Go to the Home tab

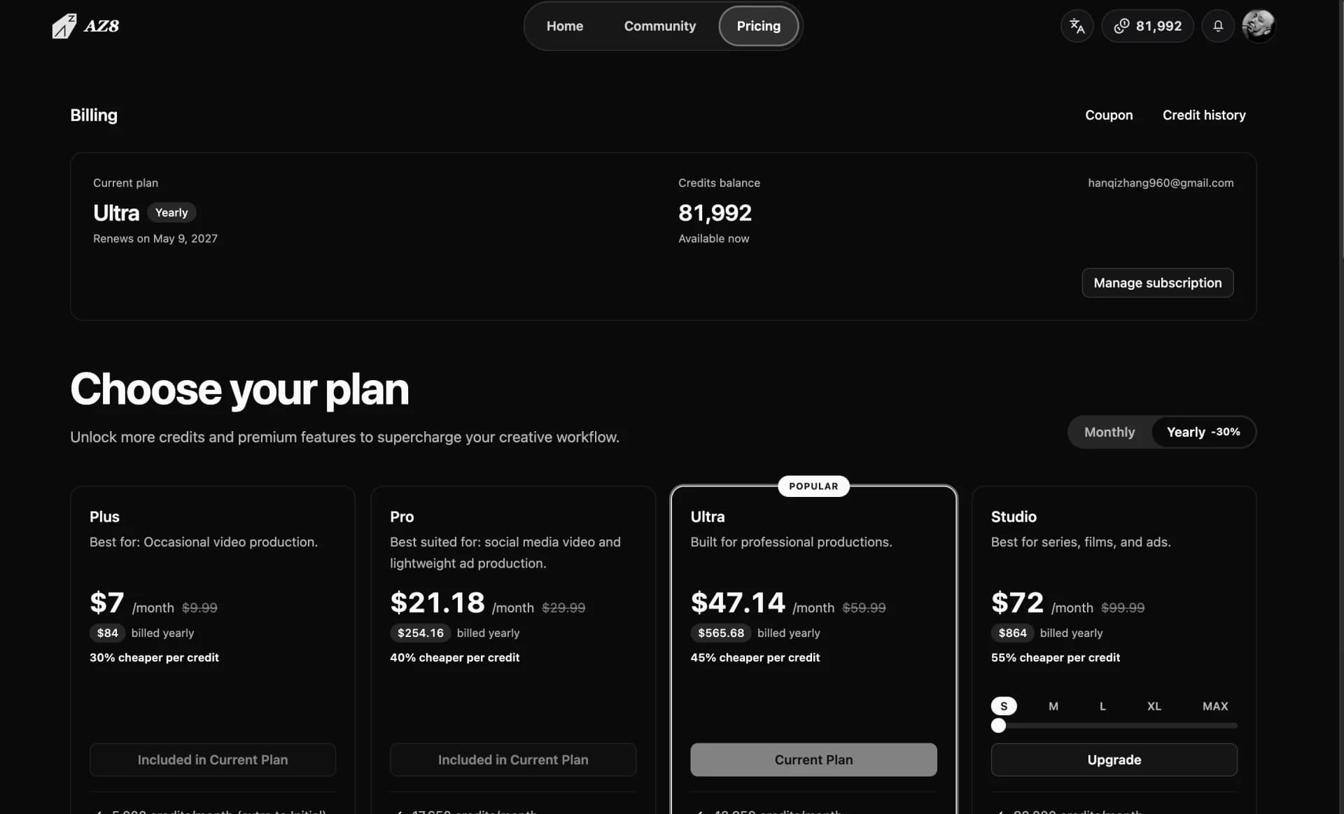click(x=564, y=26)
